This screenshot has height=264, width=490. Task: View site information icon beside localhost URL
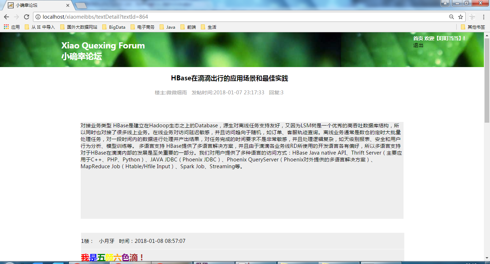point(38,17)
